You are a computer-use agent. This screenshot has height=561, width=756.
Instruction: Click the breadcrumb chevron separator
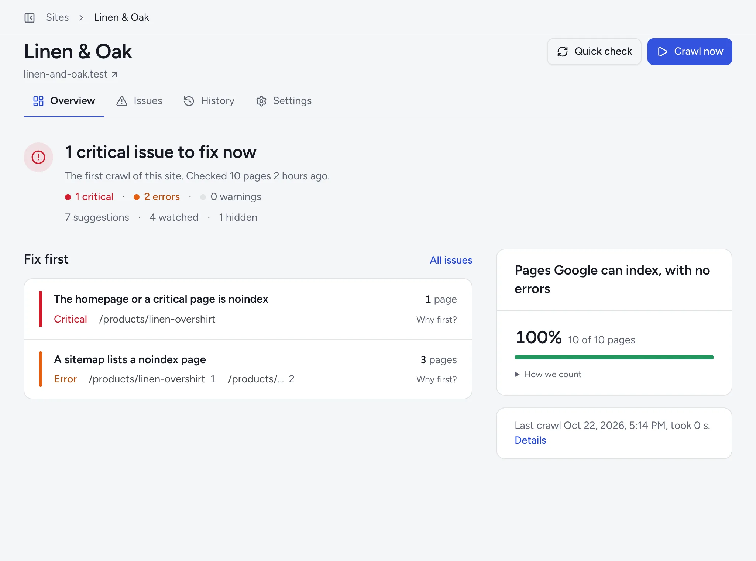81,17
